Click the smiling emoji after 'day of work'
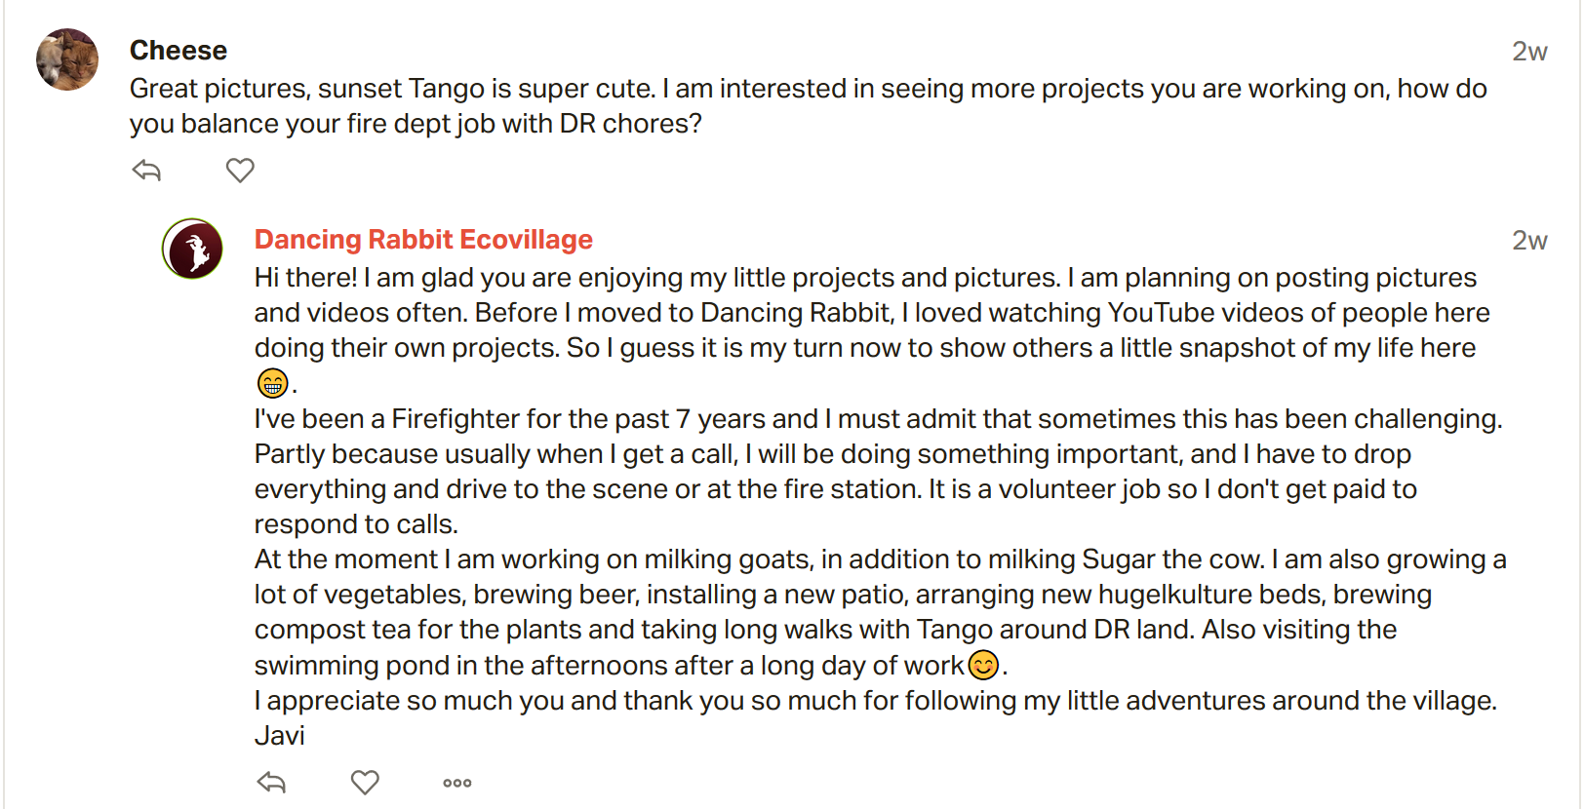Viewport: 1585px width, 809px height. point(983,665)
